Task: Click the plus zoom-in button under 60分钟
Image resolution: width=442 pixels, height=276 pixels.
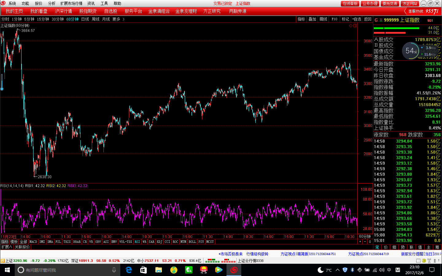Action: (x=360, y=242)
